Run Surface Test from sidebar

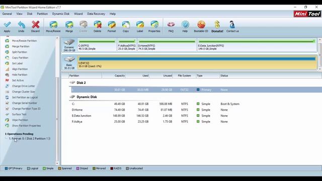click(19, 114)
